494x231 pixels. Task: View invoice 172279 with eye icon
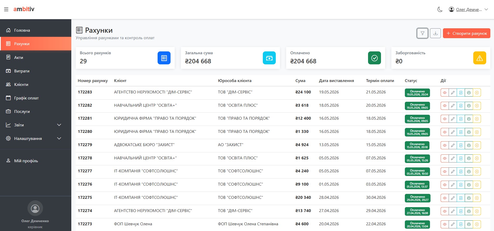click(445, 145)
